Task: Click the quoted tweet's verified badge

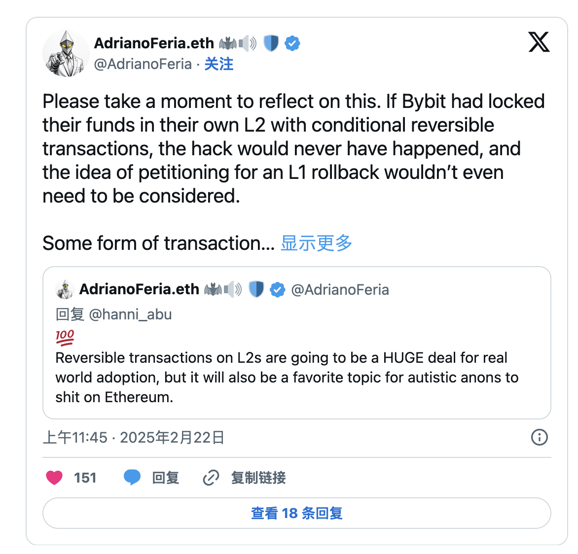Action: (x=278, y=289)
